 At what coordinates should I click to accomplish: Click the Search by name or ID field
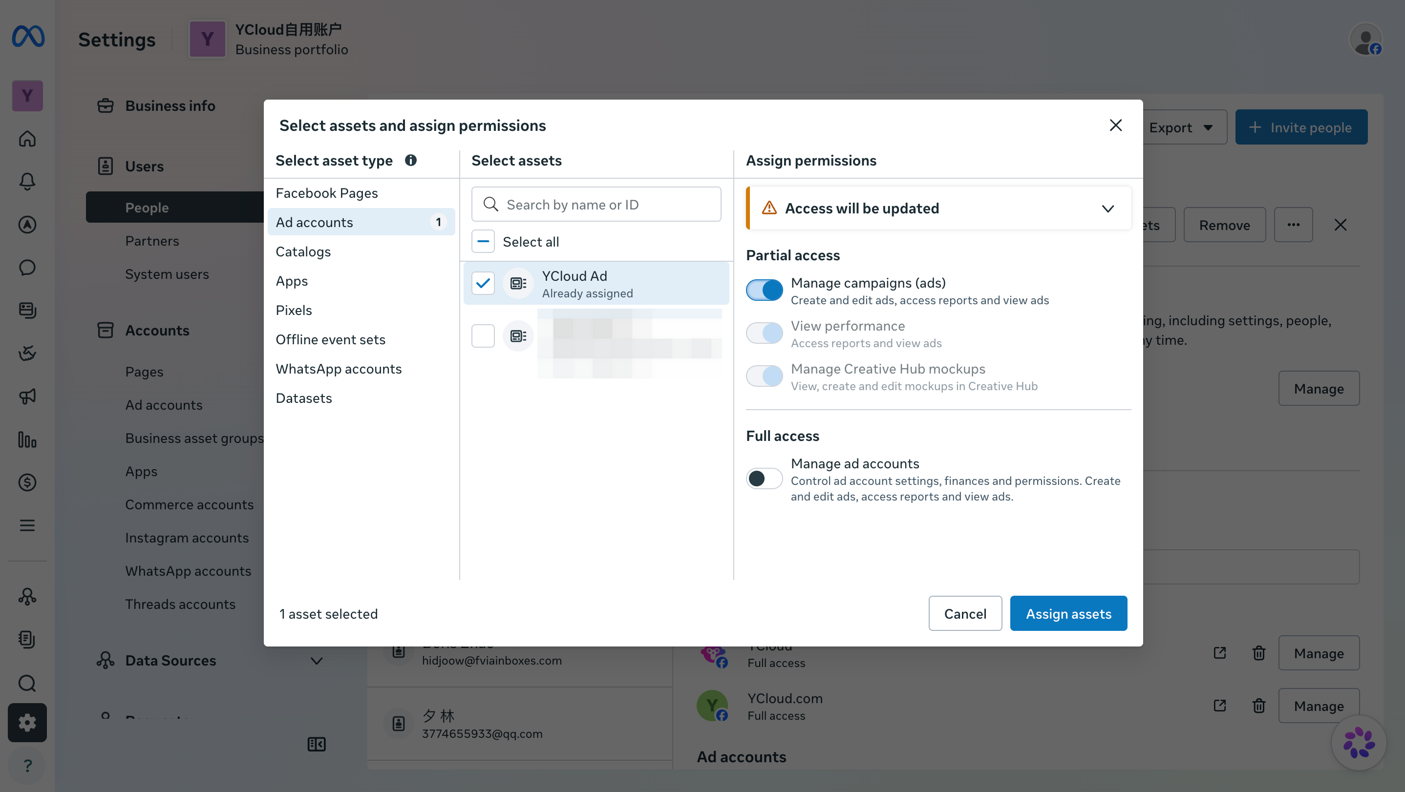tap(596, 205)
